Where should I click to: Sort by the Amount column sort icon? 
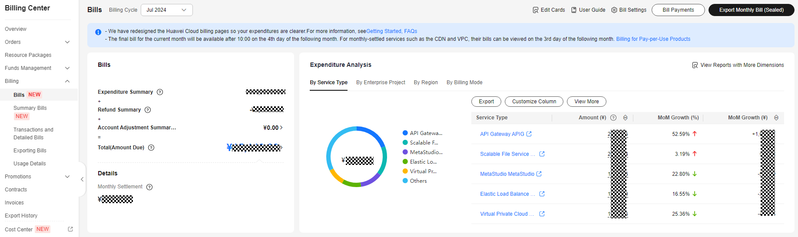626,118
